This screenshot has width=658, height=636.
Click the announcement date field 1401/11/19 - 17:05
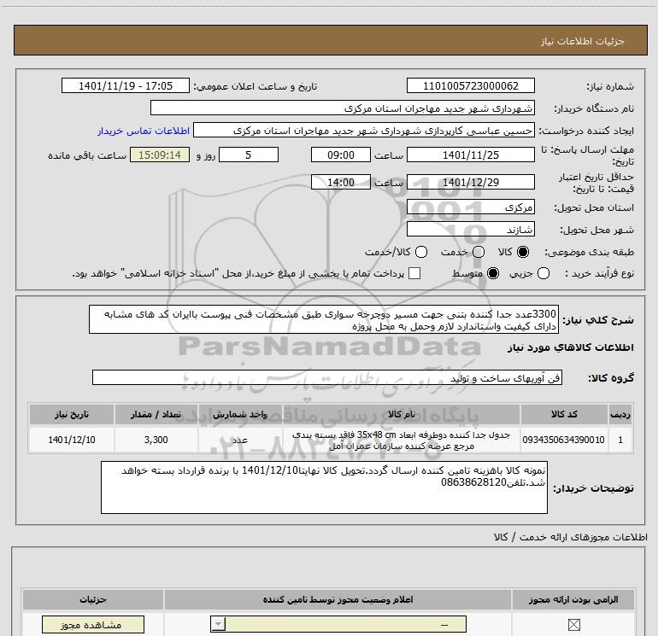126,85
